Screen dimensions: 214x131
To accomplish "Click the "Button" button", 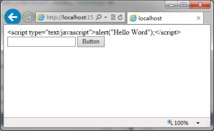I will pyautogui.click(x=91, y=42).
